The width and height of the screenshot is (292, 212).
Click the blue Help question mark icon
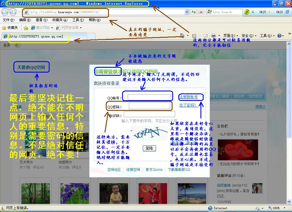(x=279, y=35)
